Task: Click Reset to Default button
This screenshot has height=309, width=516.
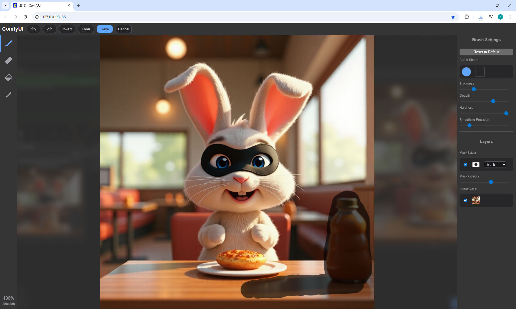Action: 486,52
